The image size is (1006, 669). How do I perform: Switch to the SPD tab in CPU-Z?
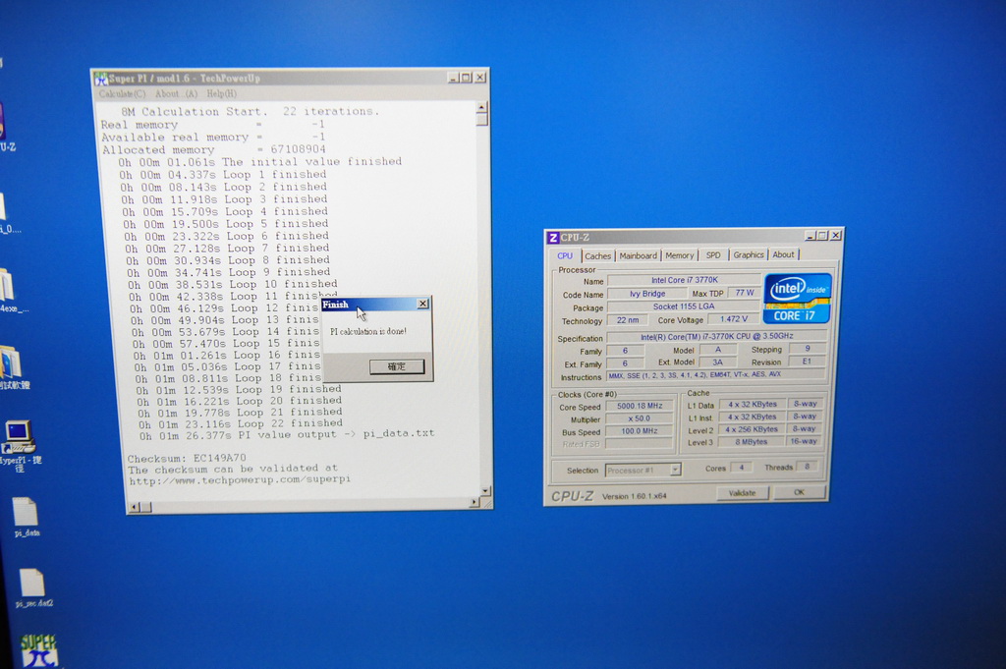coord(713,254)
